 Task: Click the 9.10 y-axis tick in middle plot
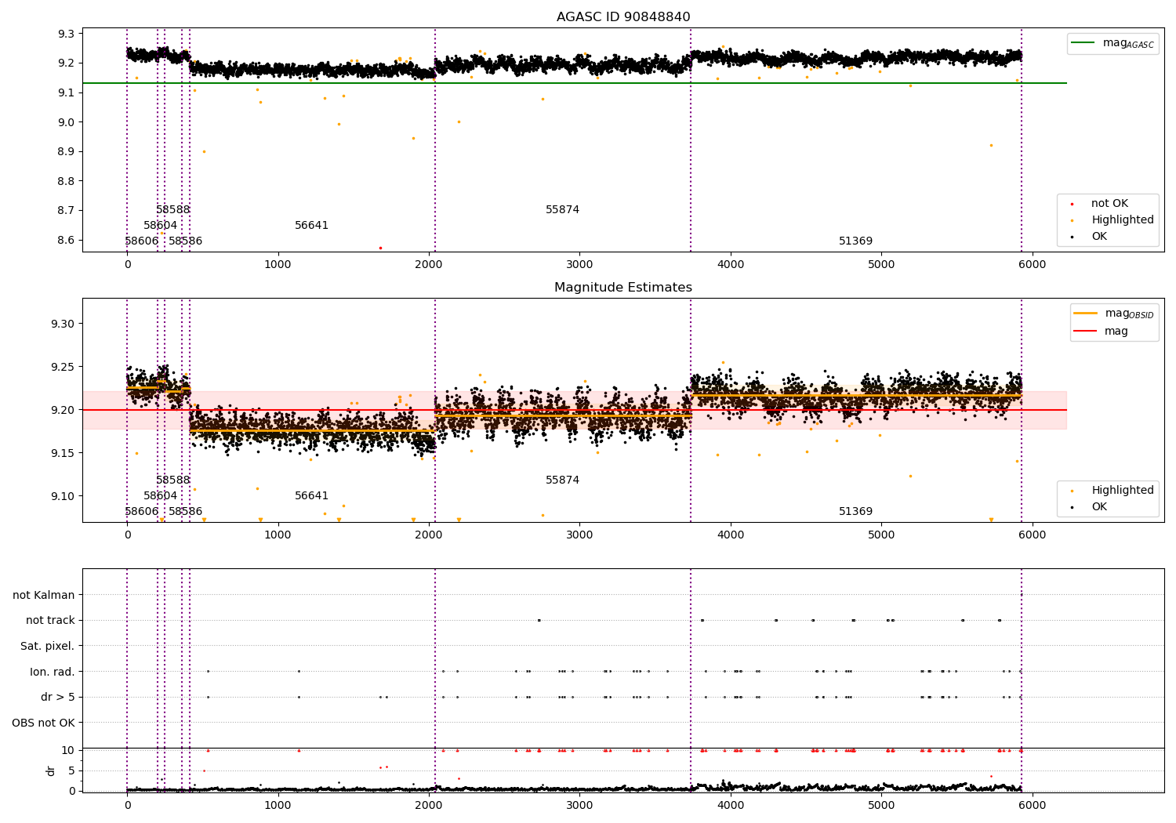(x=63, y=496)
